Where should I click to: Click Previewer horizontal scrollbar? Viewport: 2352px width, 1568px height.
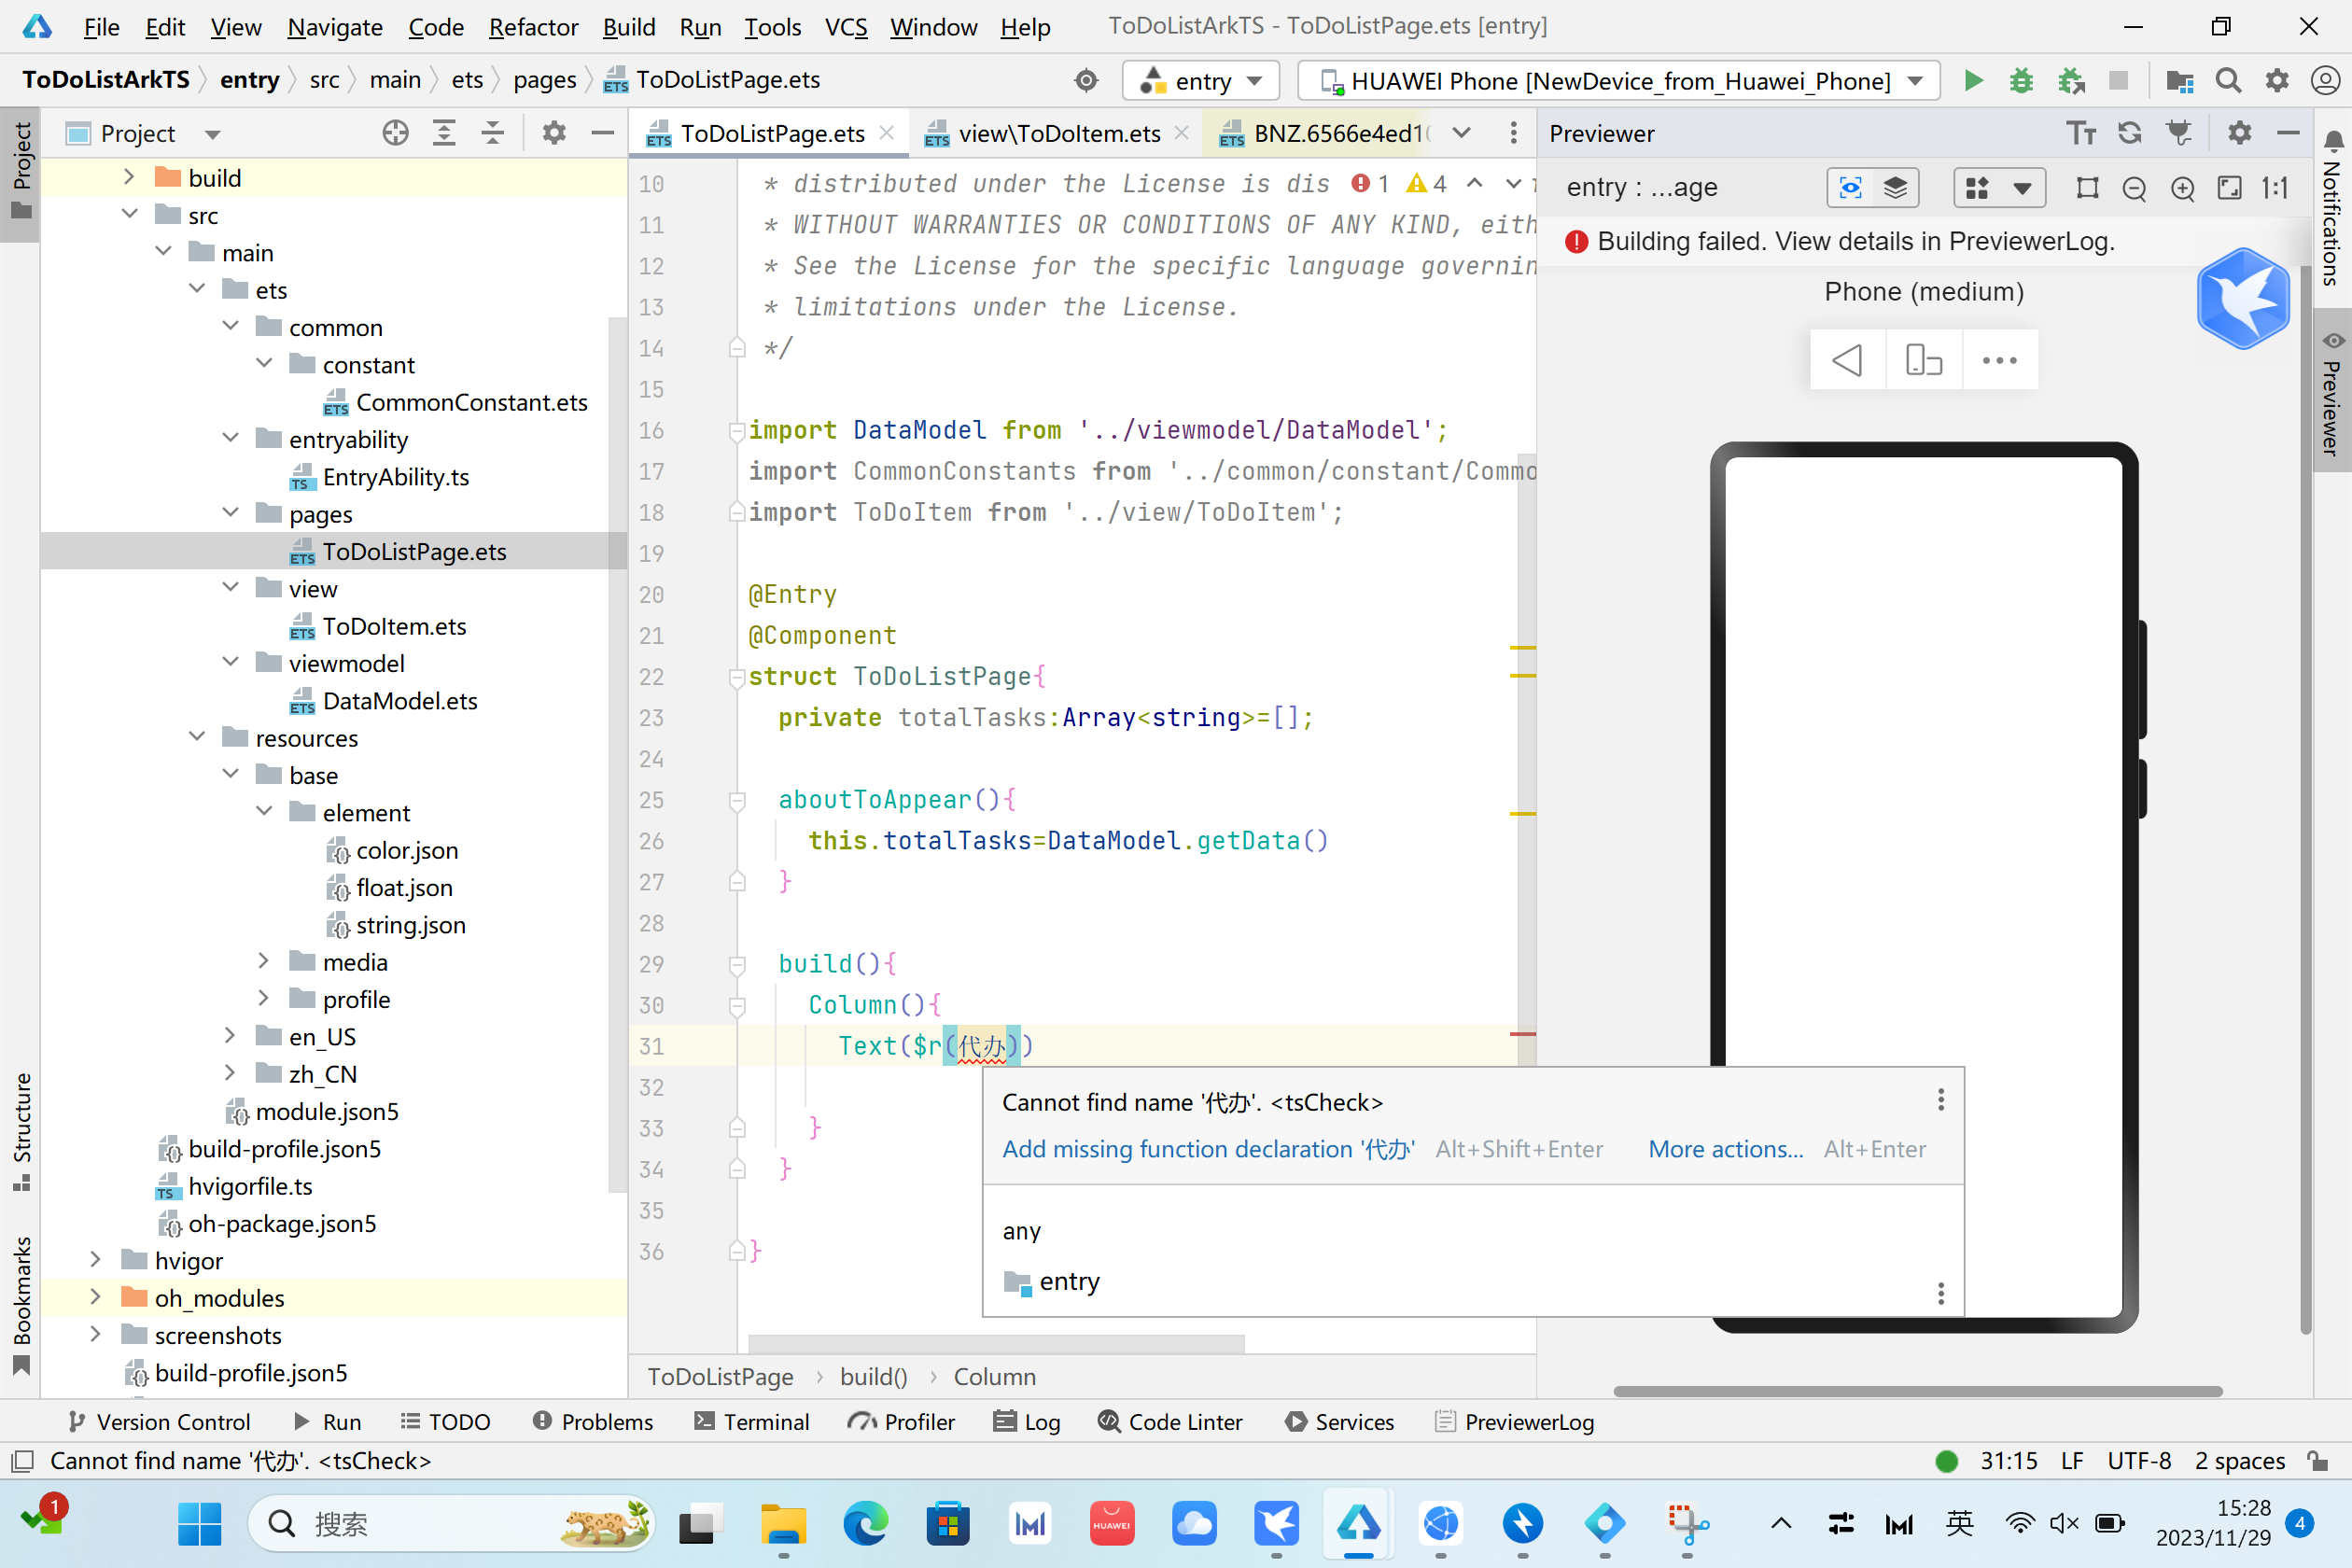pos(1917,1391)
